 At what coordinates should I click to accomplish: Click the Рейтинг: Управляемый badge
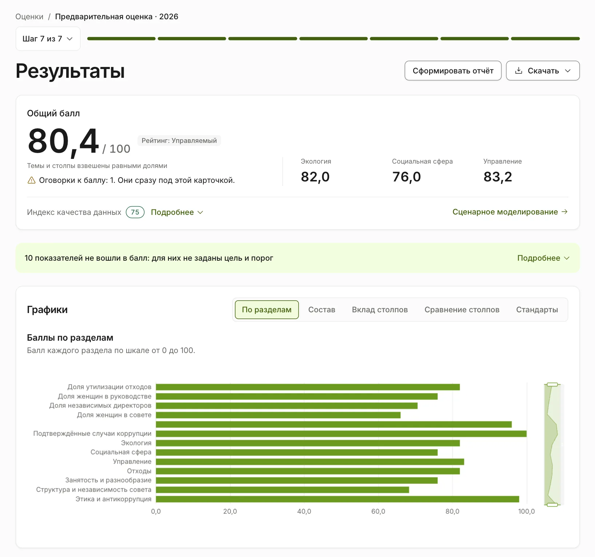[179, 141]
